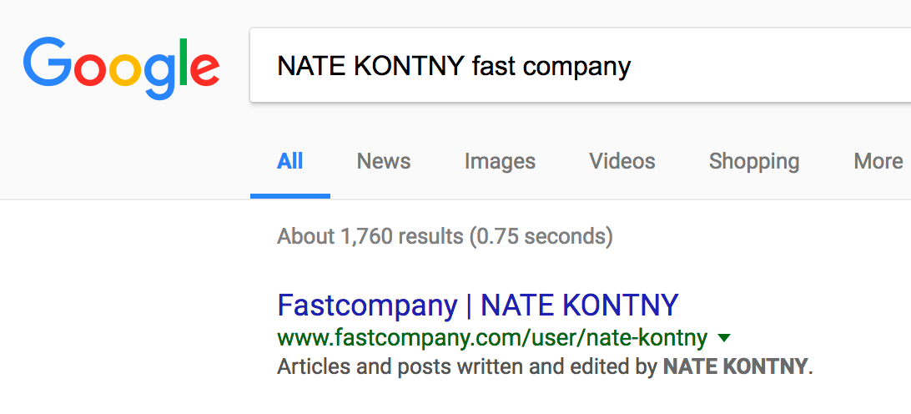This screenshot has width=911, height=414.
Task: Open the Fastcompany | NATE KONTNY result
Action: point(478,305)
